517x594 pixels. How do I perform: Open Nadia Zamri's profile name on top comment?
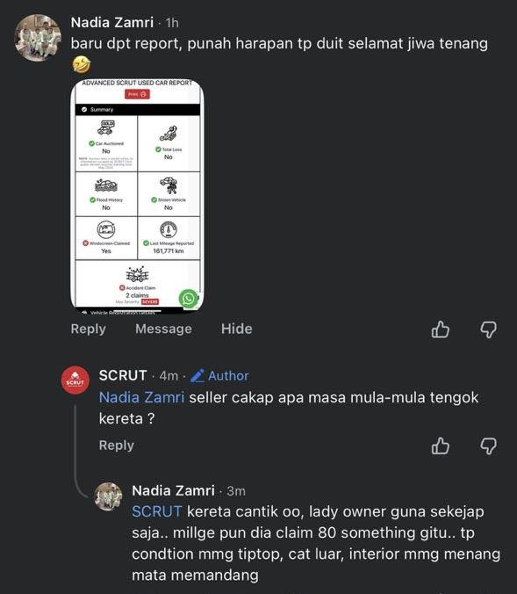tap(112, 23)
